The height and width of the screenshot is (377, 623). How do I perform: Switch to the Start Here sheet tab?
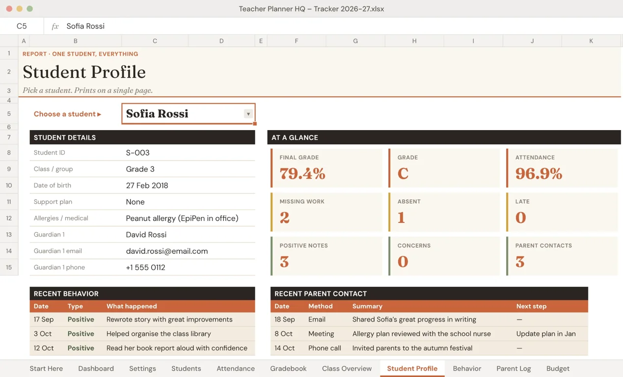[x=46, y=369]
